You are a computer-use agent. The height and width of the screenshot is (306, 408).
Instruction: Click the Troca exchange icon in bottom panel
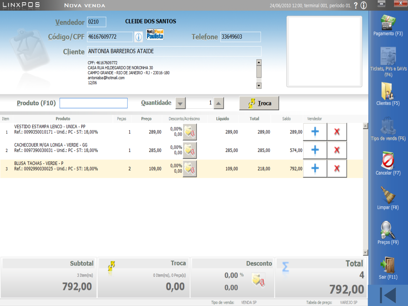(111, 266)
